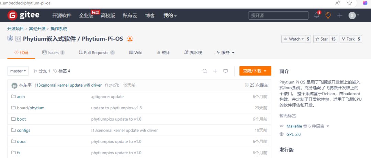The image size is (371, 158).
Task: Expand 服务 dropdown tab
Action: point(225,53)
